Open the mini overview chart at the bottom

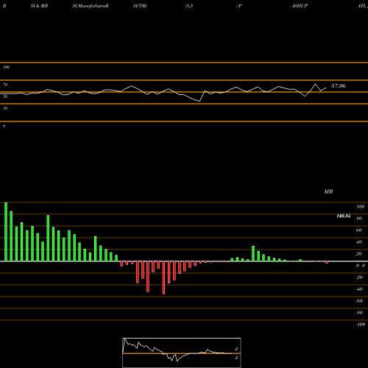tap(182, 353)
